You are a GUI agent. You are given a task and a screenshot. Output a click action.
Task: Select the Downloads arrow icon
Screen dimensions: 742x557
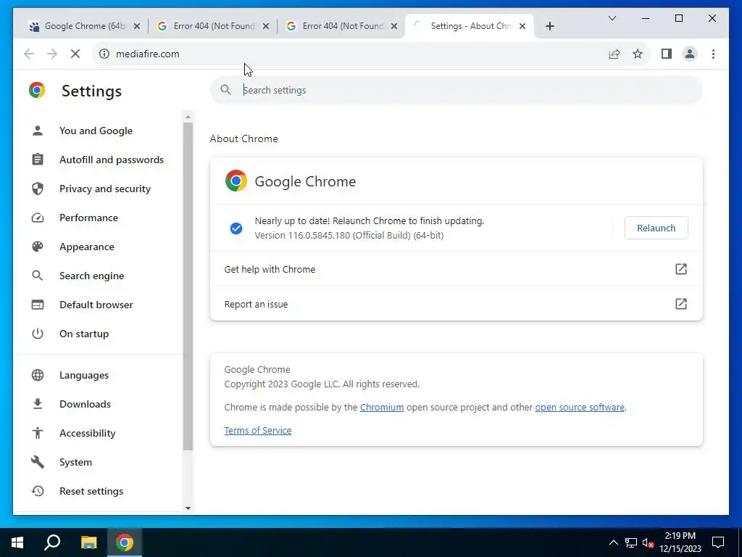click(x=38, y=404)
